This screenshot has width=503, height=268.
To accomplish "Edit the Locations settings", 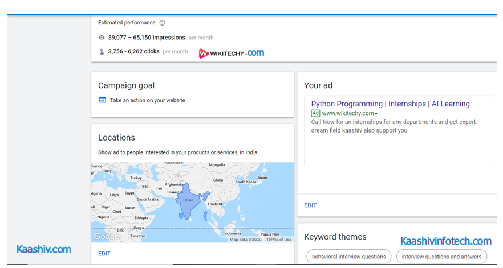I will (104, 254).
